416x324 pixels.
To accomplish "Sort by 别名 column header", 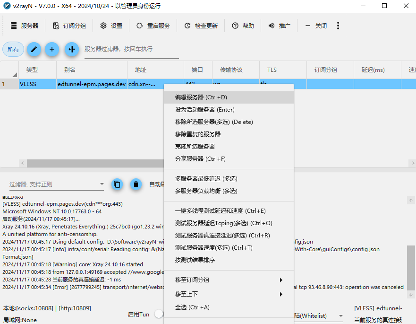I will coord(92,70).
